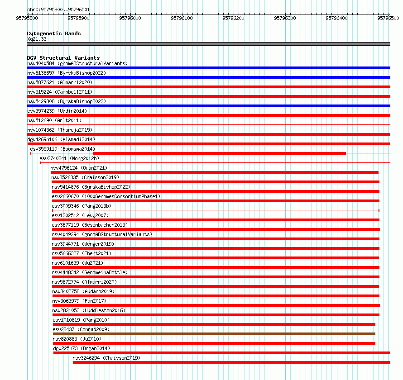403x380 pixels.
Task: Click ruler coordinate 95795800
Action: (x=27, y=18)
